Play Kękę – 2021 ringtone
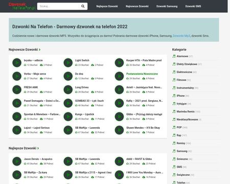The image size is (230, 184). (x=119, y=103)
